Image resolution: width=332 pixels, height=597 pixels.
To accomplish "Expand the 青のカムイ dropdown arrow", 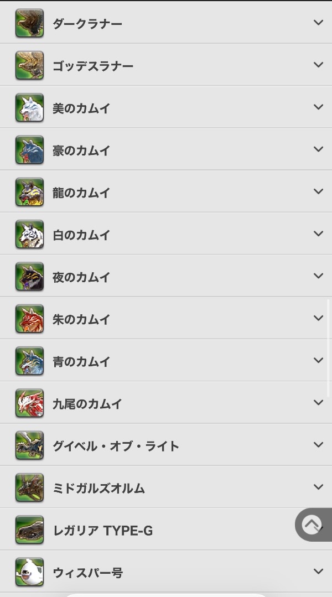I will [318, 360].
